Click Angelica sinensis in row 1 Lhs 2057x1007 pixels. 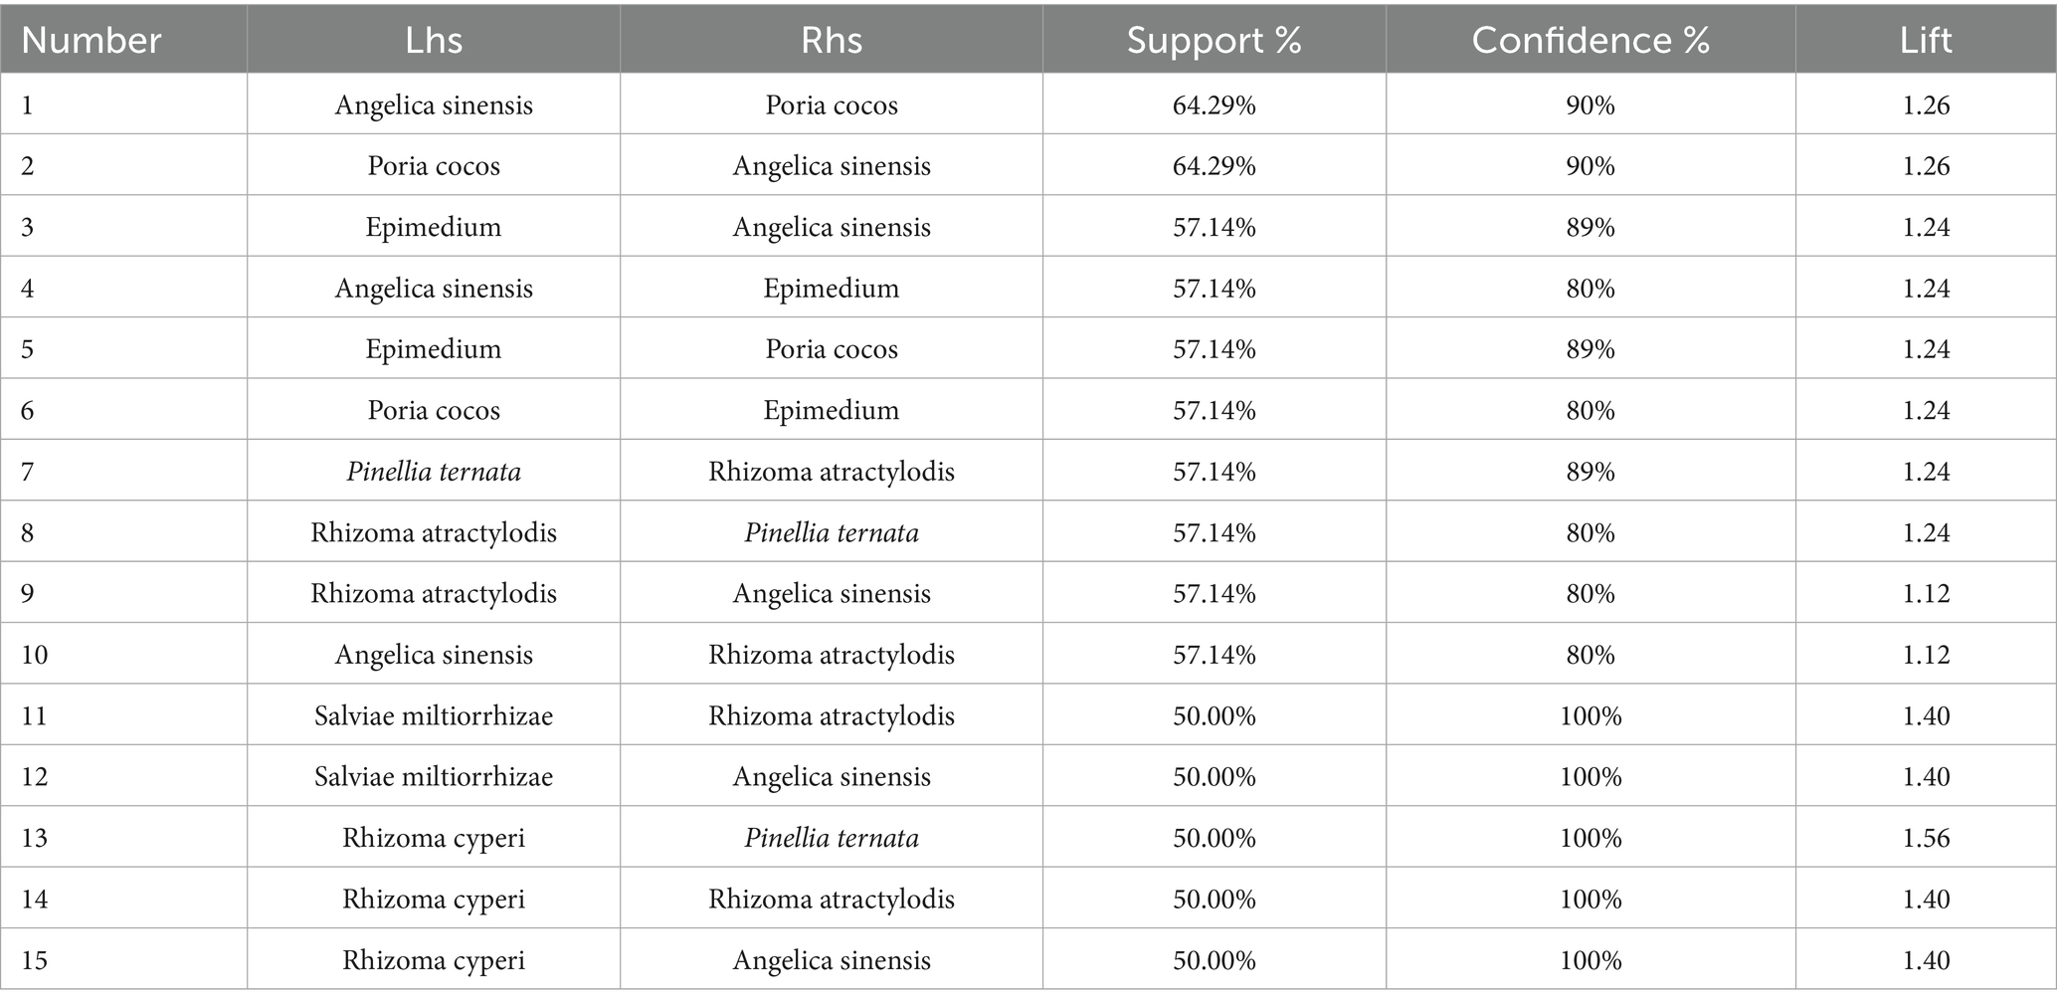pyautogui.click(x=434, y=105)
